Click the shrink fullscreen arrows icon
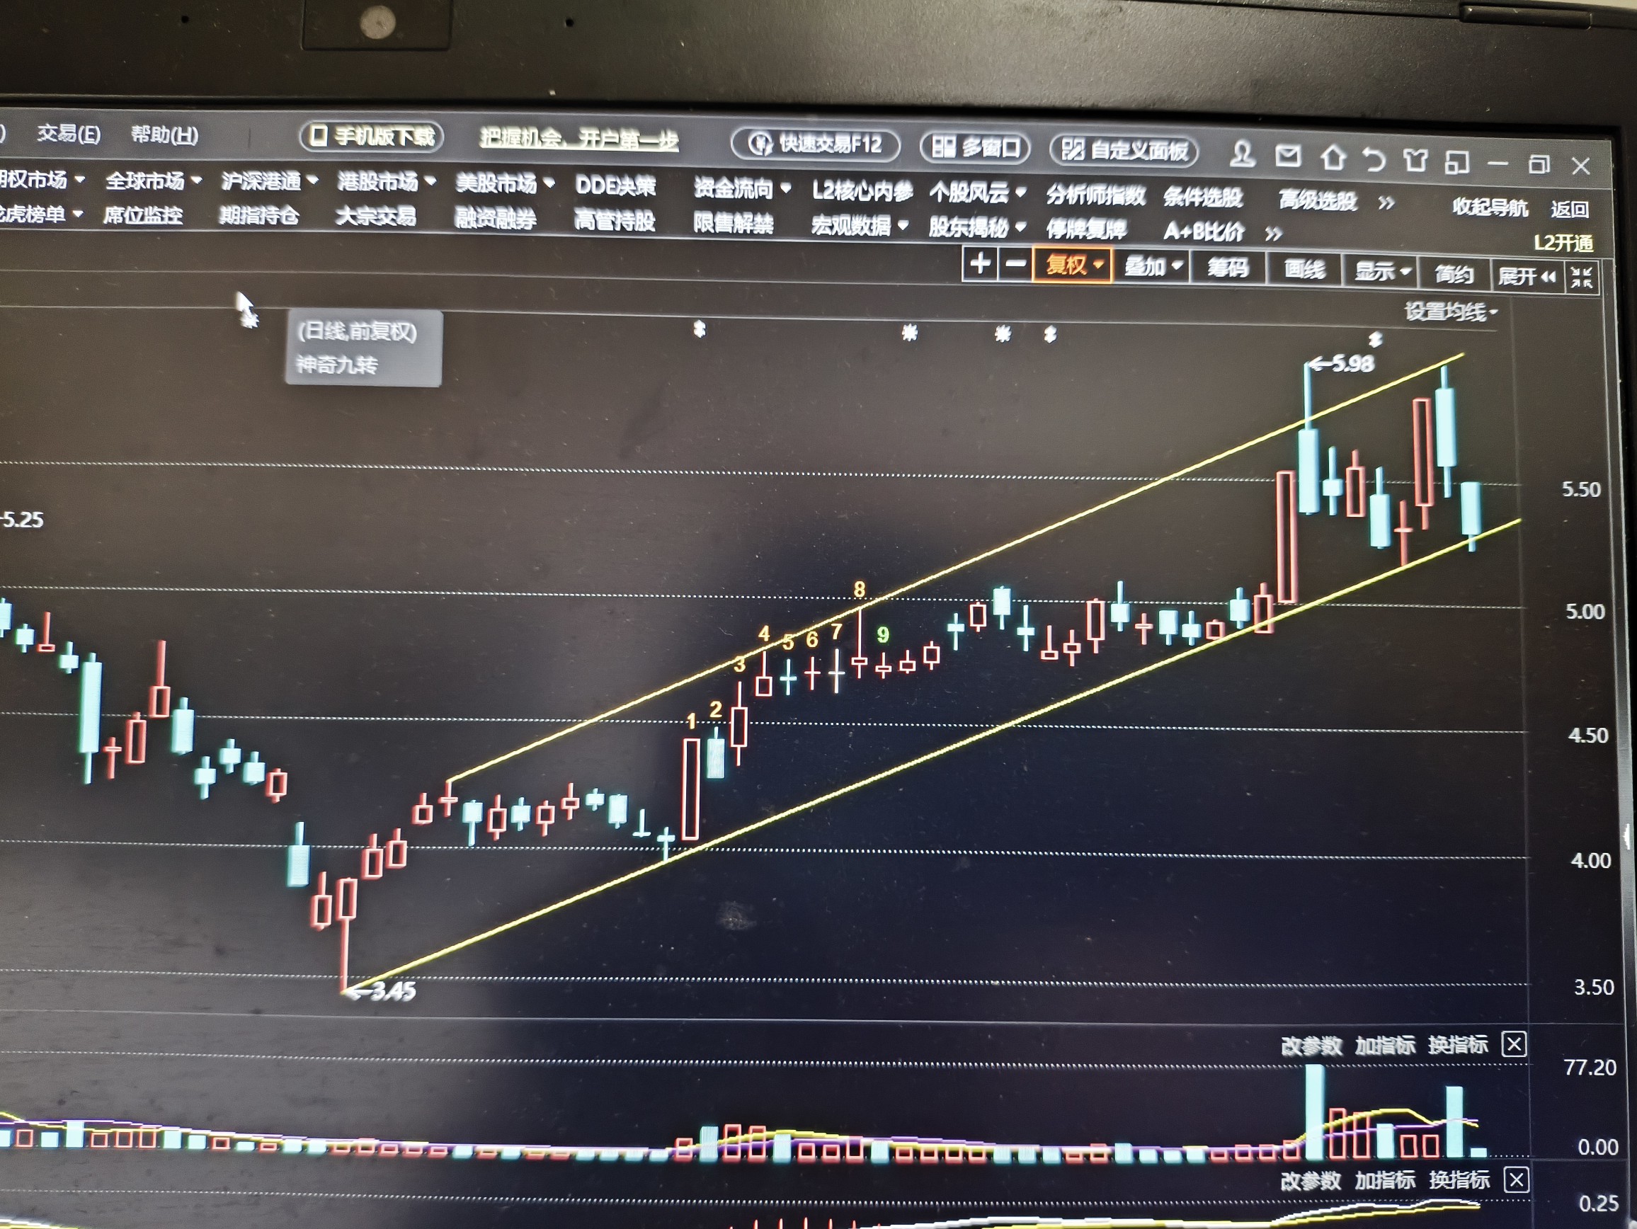Viewport: 1637px width, 1229px height. (x=1582, y=277)
